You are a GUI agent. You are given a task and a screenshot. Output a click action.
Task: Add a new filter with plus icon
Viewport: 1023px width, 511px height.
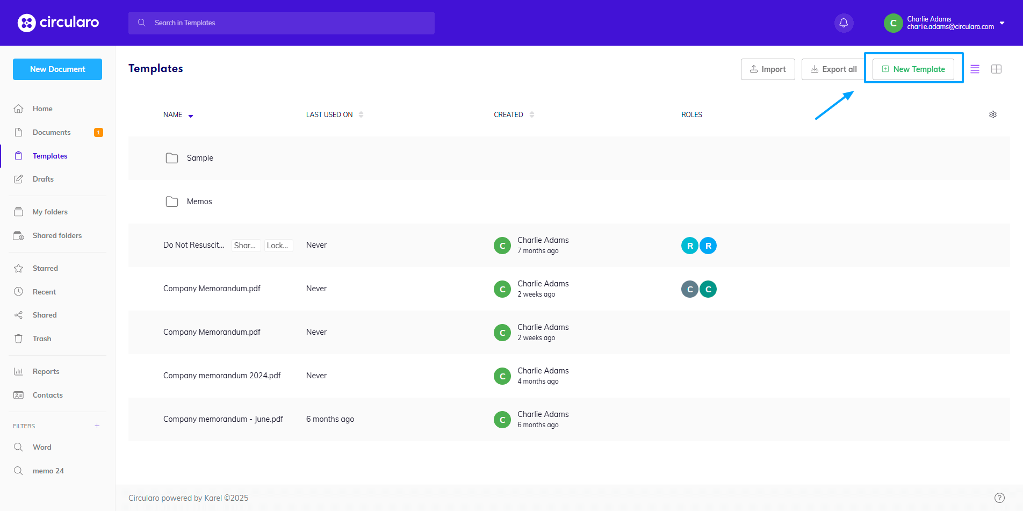point(97,426)
